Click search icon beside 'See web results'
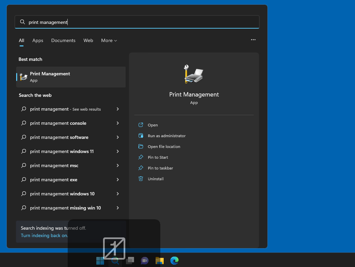The height and width of the screenshot is (267, 355). point(24,109)
